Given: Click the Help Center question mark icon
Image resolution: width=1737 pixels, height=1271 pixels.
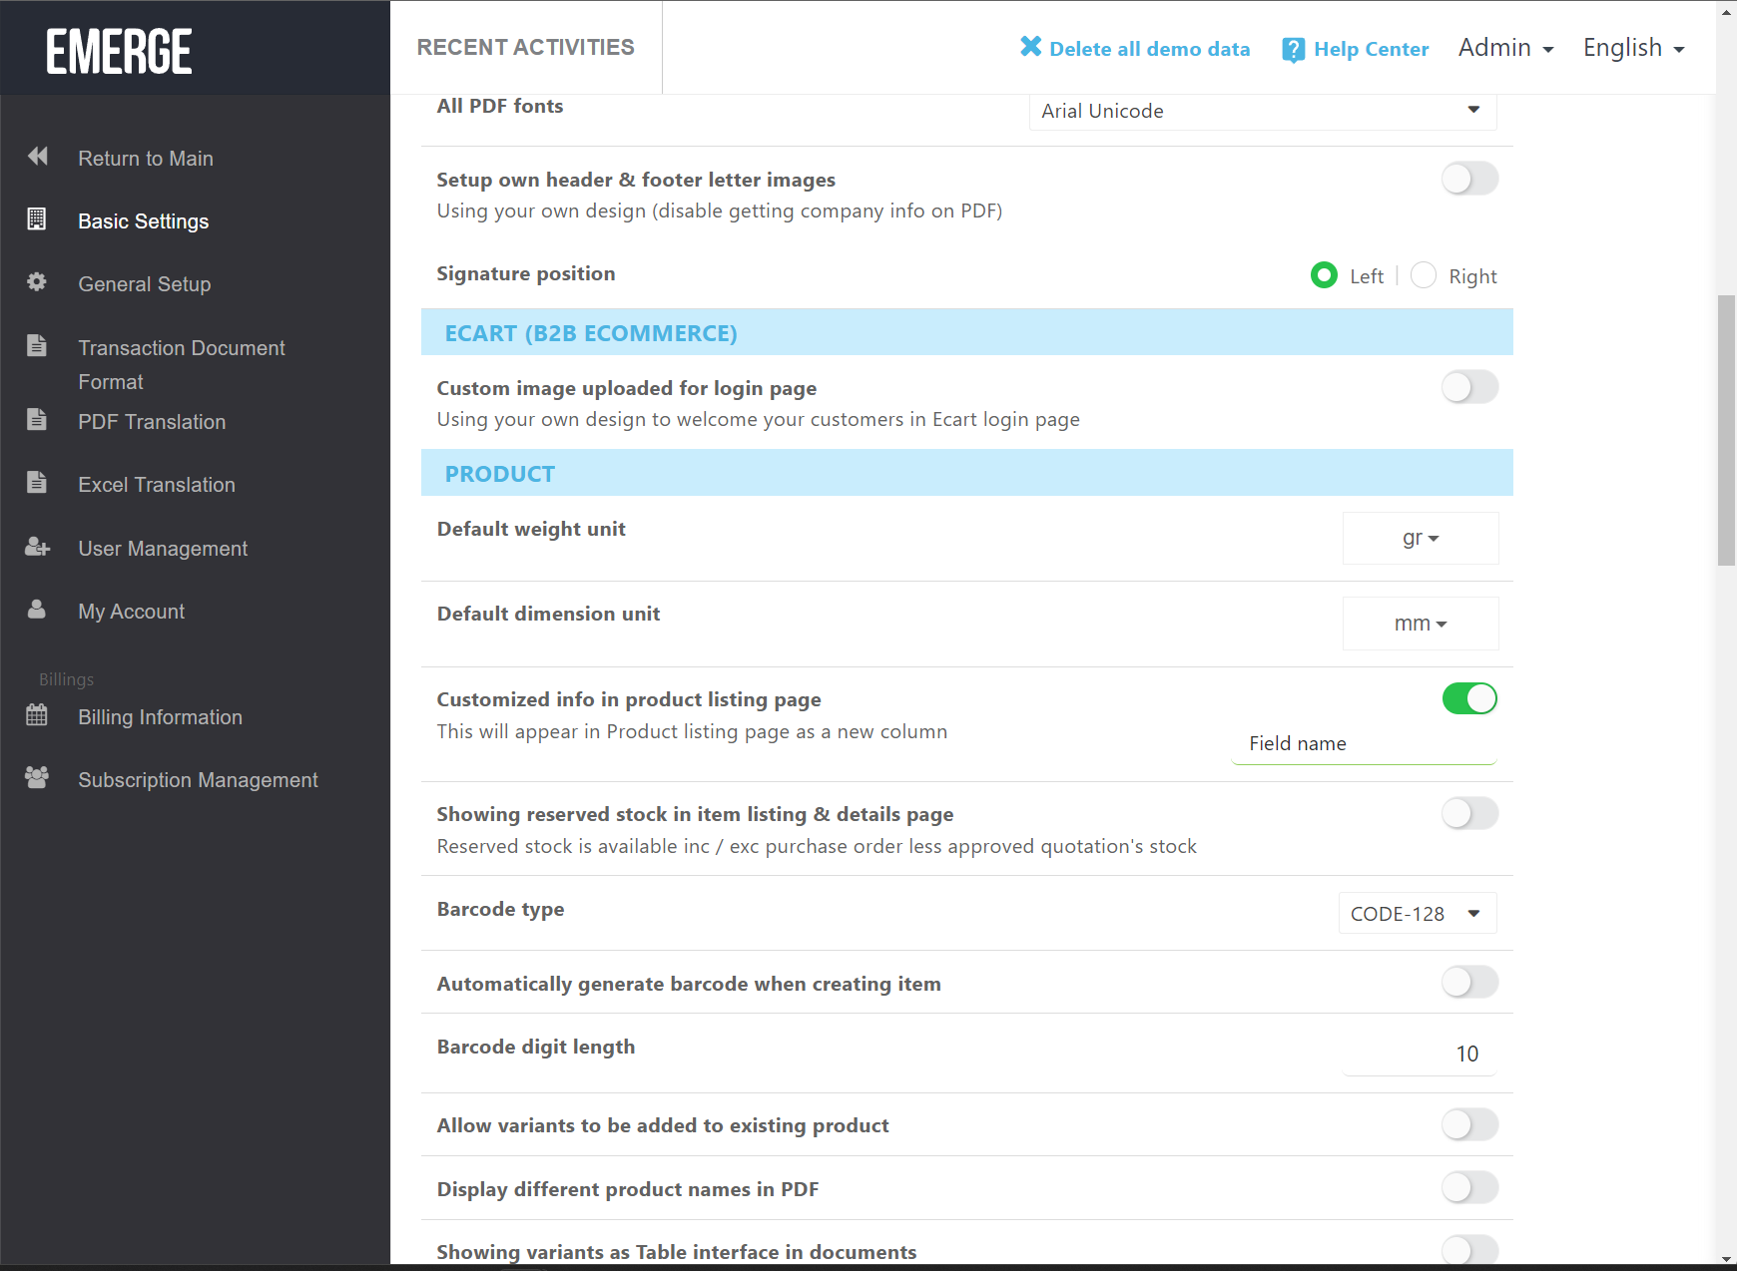Looking at the screenshot, I should pyautogui.click(x=1293, y=49).
